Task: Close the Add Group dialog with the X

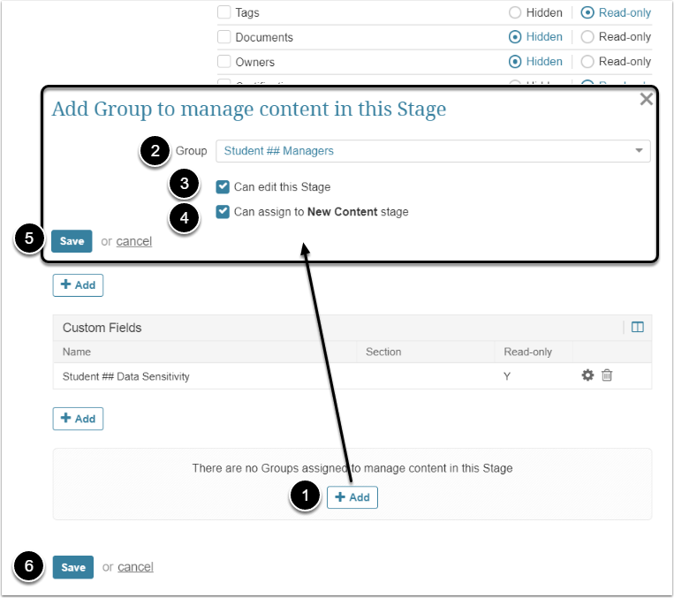Action: (x=647, y=100)
